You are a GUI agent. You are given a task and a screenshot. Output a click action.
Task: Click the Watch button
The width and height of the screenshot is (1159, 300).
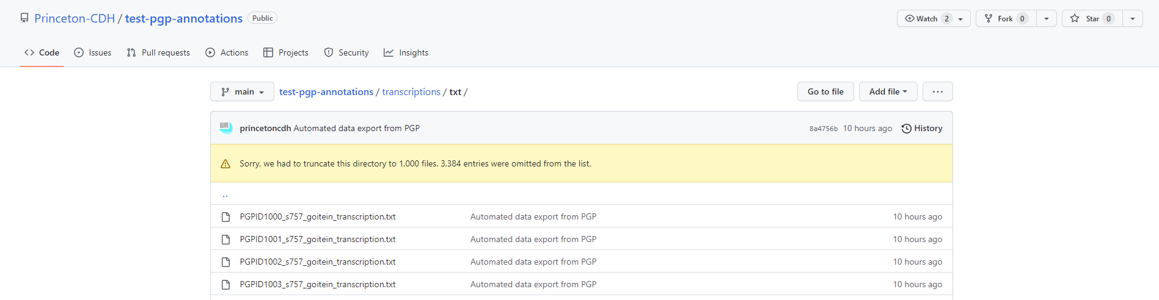click(x=934, y=18)
